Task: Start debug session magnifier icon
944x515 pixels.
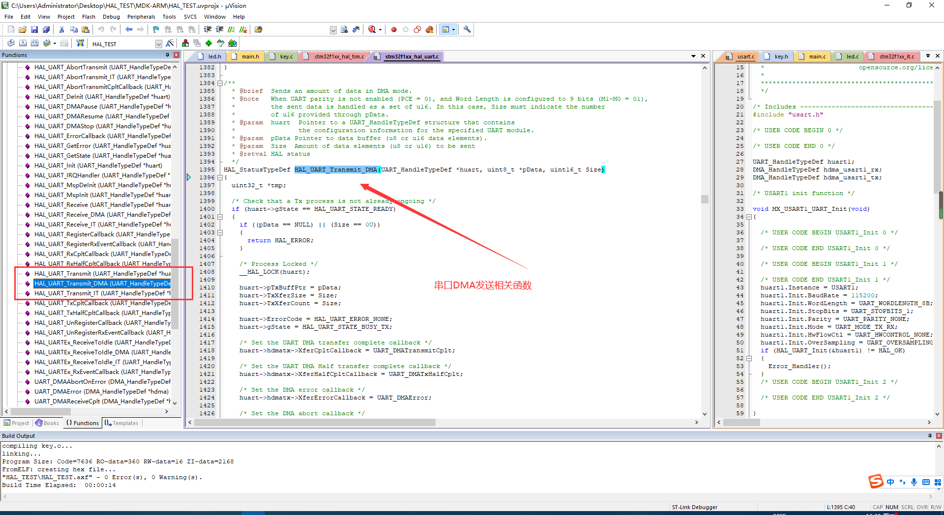Action: [372, 29]
